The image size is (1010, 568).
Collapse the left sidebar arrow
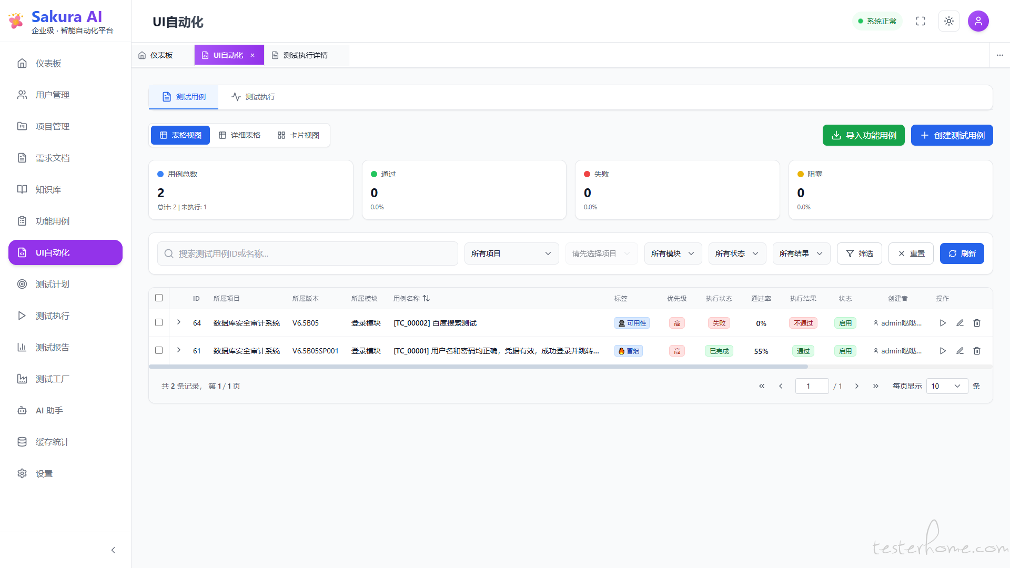[x=113, y=550]
